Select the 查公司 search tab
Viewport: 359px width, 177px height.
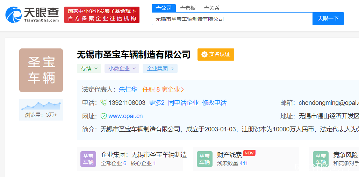(x=164, y=8)
